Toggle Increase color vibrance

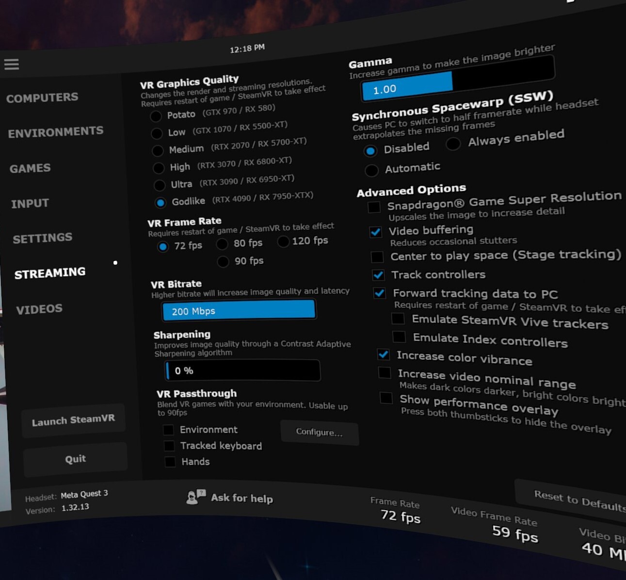pos(383,354)
